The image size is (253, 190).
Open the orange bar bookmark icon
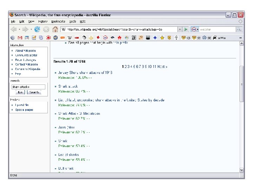point(63,38)
